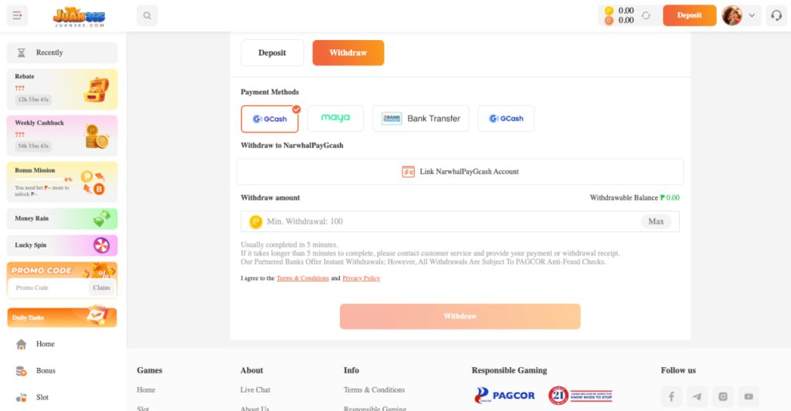Expand the Recently played section
The image size is (791, 411).
coord(62,52)
